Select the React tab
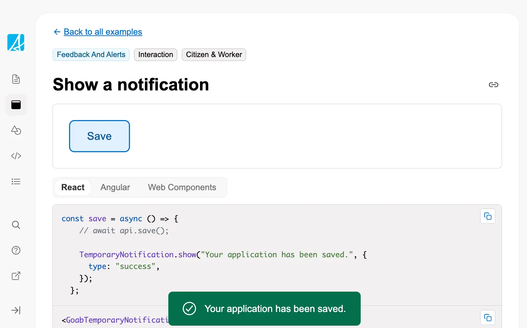The height and width of the screenshot is (328, 527). (x=73, y=188)
